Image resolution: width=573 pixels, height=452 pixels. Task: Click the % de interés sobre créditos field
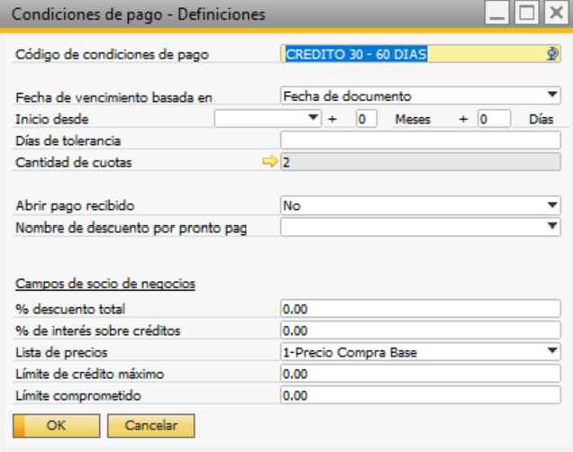(420, 330)
